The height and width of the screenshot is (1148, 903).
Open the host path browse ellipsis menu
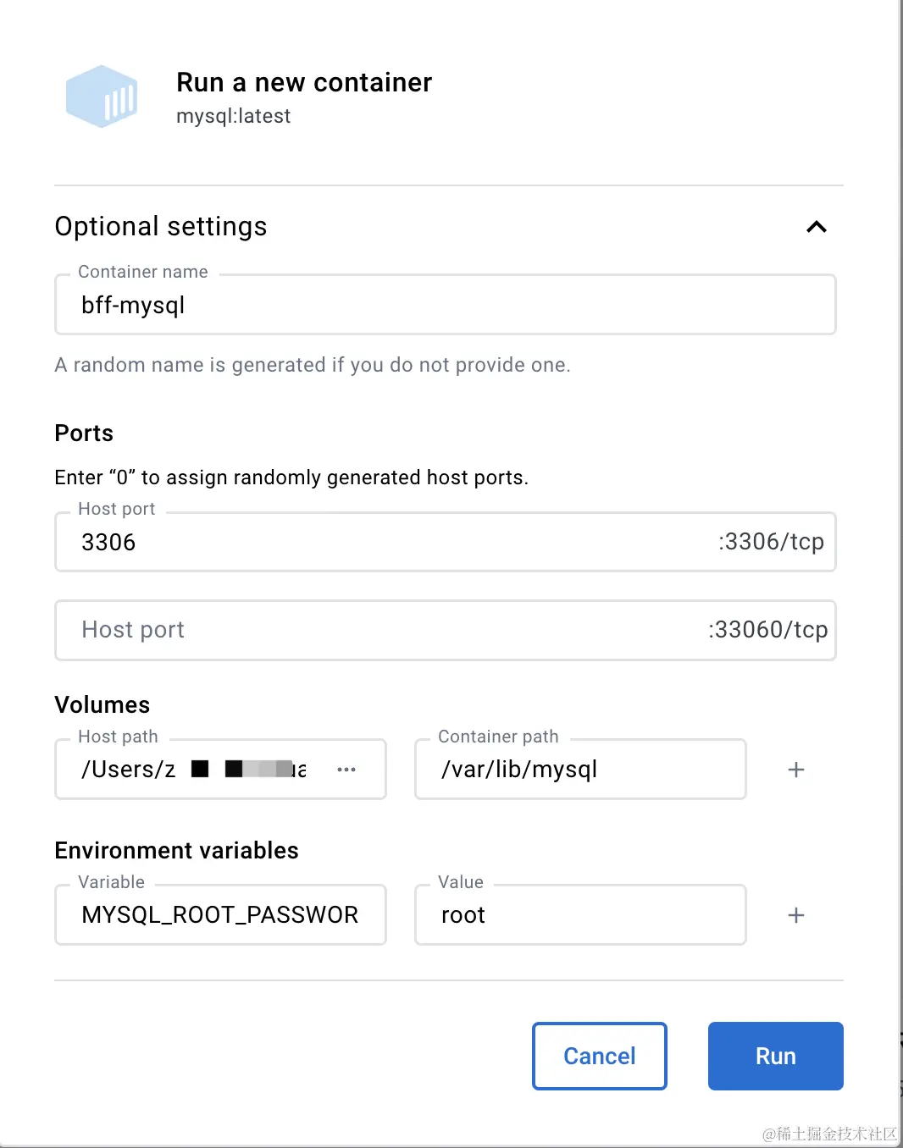(x=346, y=769)
